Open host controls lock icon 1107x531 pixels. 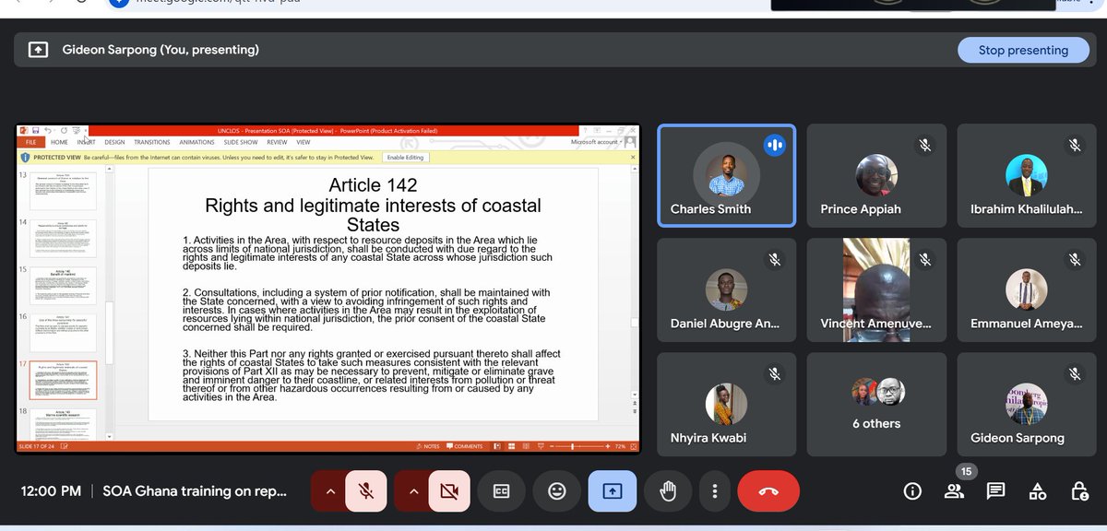[1078, 490]
